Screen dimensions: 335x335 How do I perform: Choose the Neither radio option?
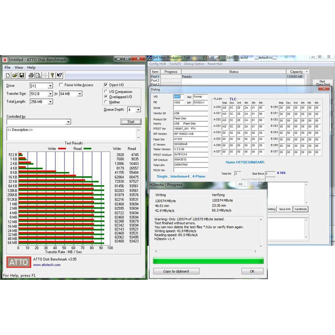[106, 102]
